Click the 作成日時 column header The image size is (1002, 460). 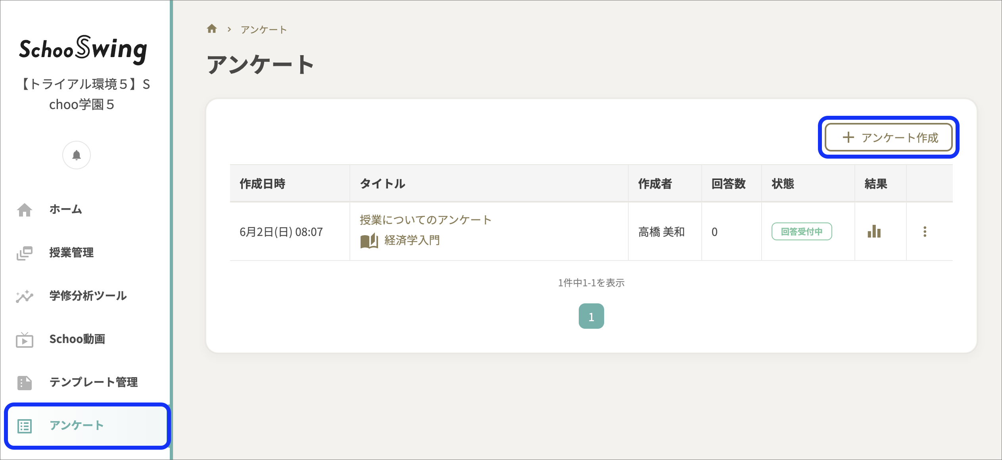click(x=263, y=183)
